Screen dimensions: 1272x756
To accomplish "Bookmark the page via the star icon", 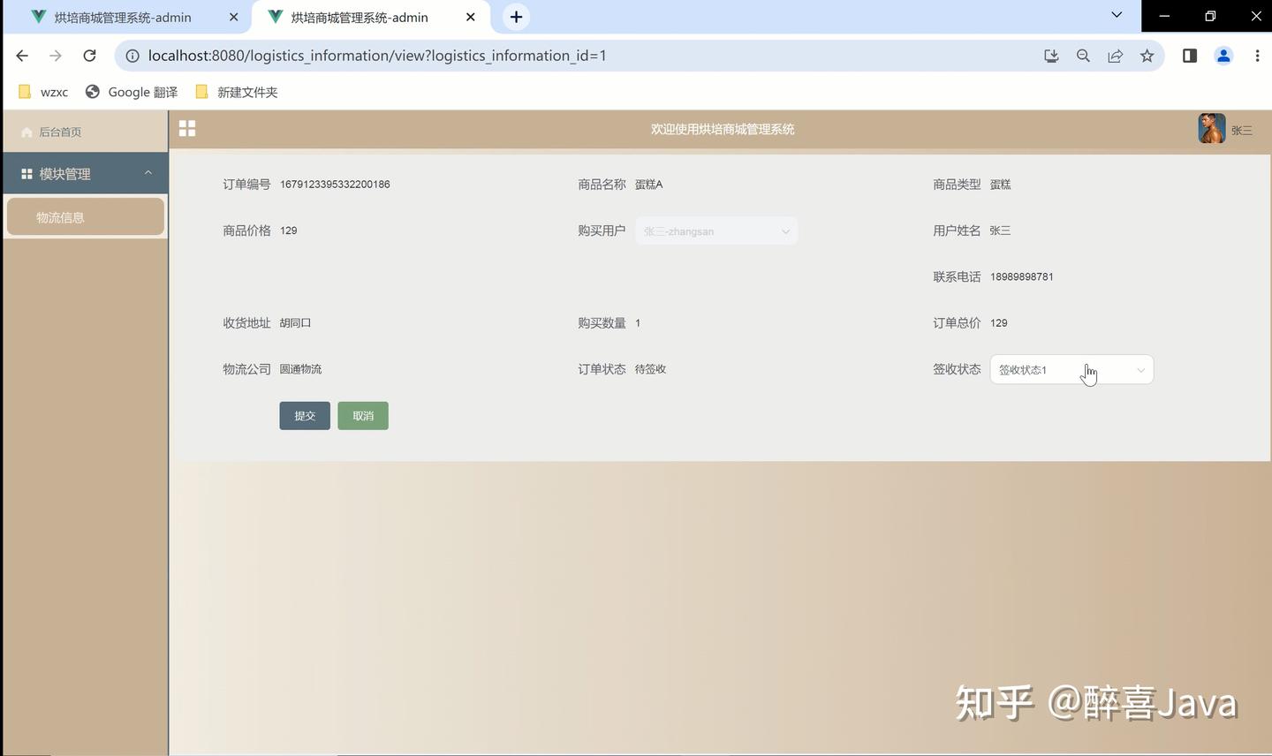I will tap(1146, 55).
